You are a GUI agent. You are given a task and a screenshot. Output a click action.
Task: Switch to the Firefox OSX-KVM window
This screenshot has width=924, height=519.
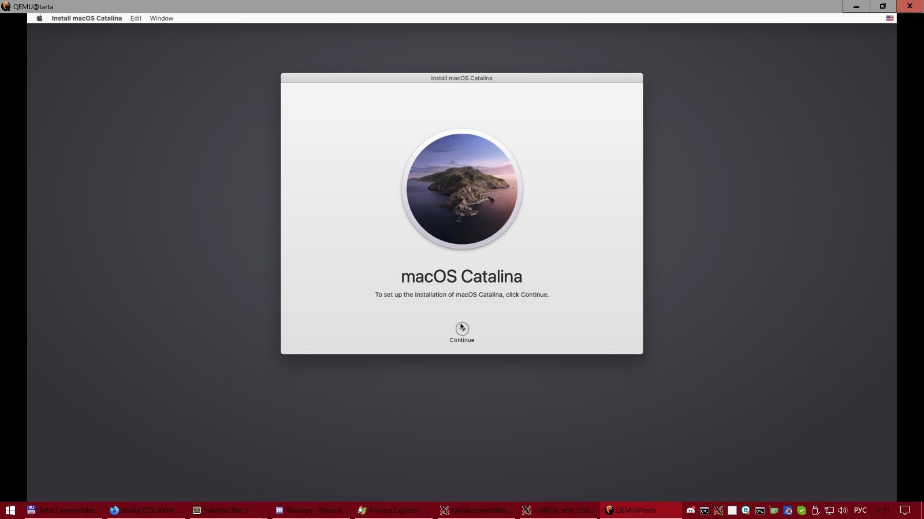click(146, 510)
